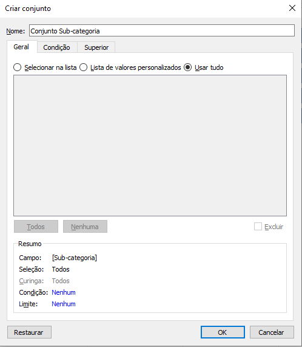Open the Superior tab
This screenshot has width=302, height=347.
pyautogui.click(x=96, y=47)
